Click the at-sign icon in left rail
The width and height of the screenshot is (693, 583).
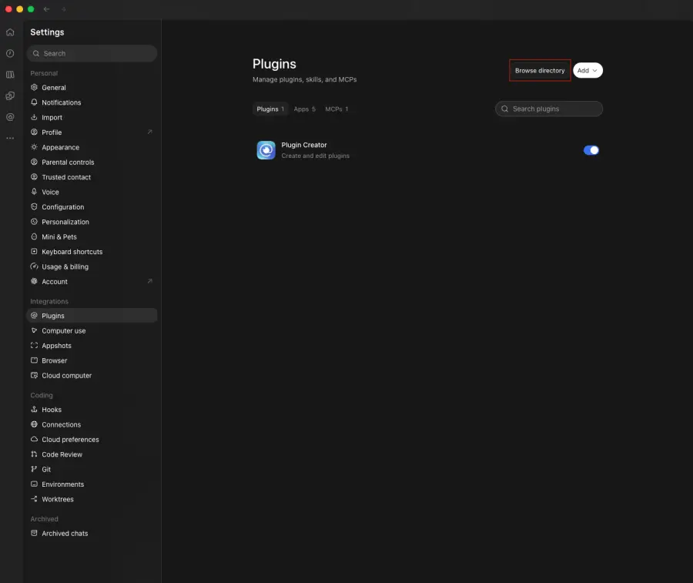pos(10,117)
